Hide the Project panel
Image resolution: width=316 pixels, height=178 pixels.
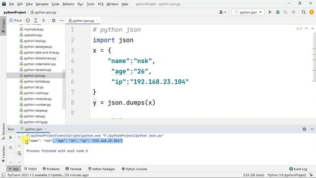61,20
